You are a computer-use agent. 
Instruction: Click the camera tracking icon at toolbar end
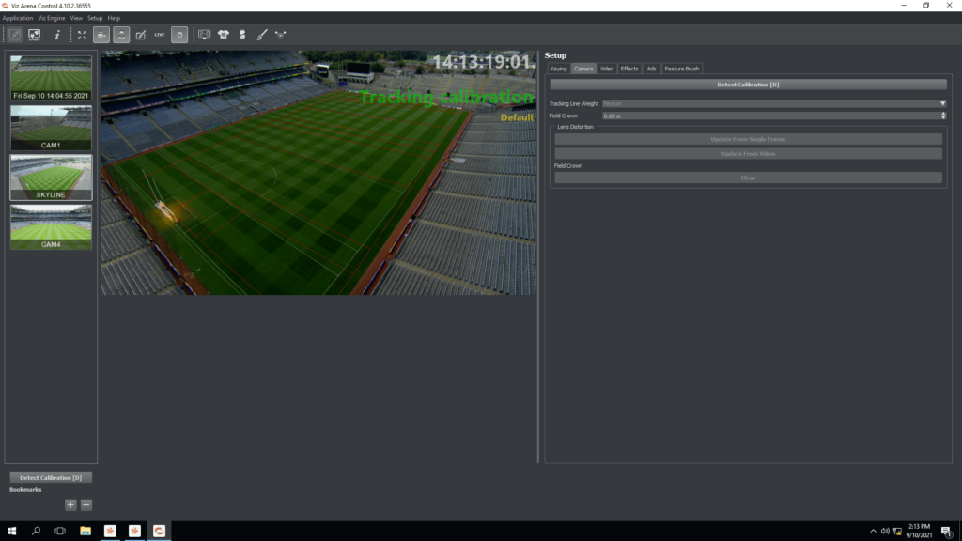coord(280,34)
